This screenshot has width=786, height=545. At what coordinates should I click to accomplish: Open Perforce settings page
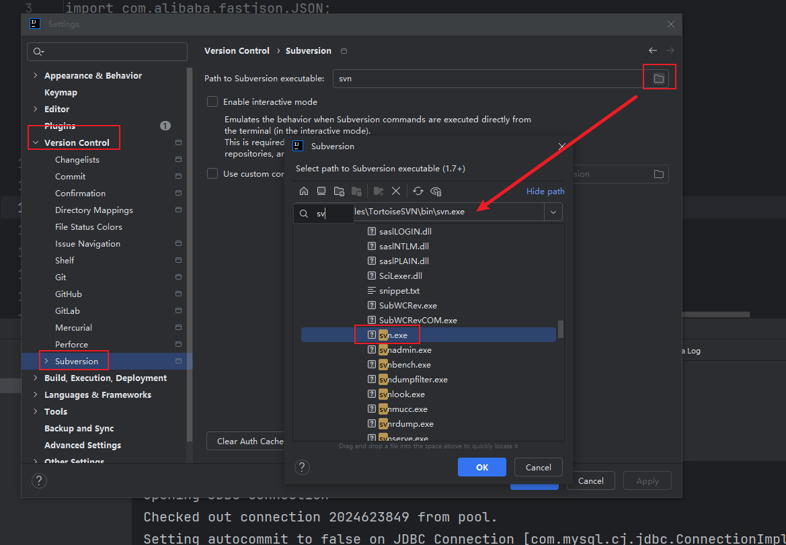click(72, 345)
